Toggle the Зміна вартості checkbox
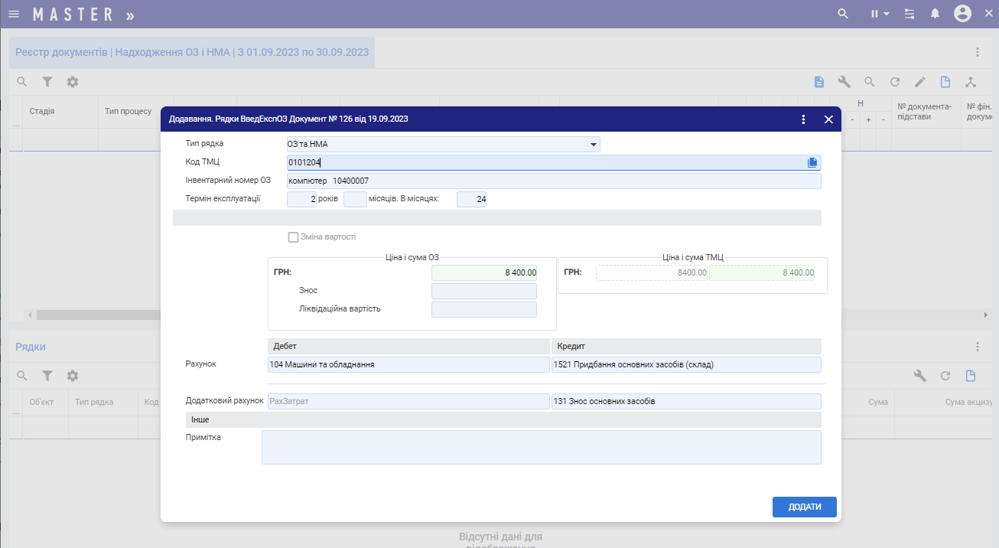Viewport: 999px width, 548px height. [x=293, y=237]
